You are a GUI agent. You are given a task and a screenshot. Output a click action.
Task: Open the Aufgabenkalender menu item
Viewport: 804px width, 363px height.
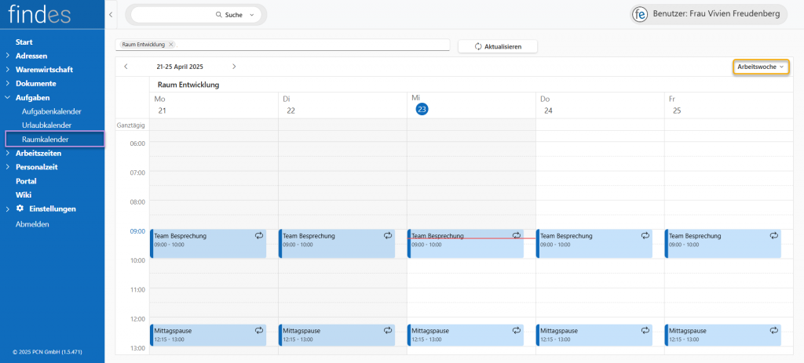(x=51, y=111)
